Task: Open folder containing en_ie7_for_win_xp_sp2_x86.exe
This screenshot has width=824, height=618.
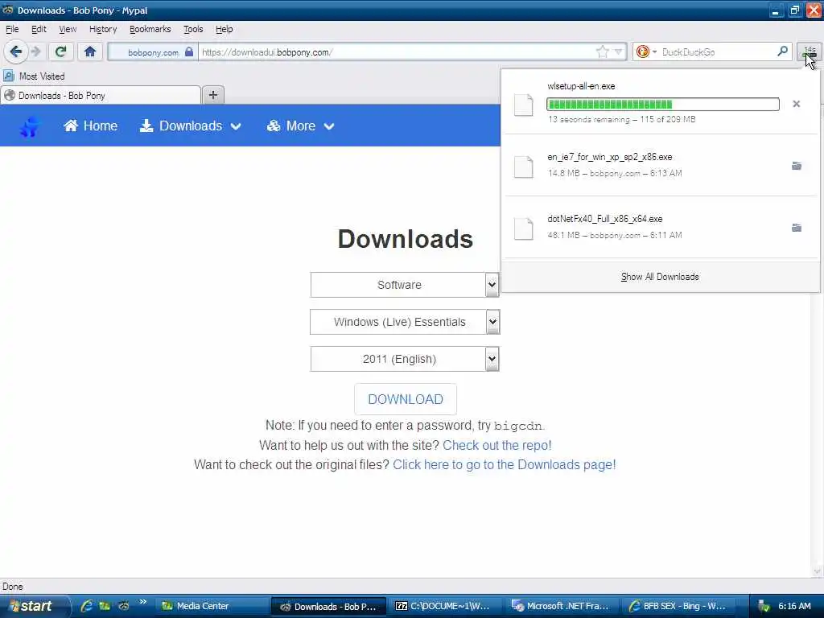Action: [797, 166]
